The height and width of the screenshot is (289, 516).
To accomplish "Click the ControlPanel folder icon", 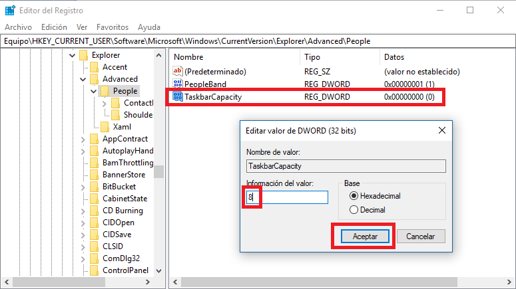I will [94, 270].
